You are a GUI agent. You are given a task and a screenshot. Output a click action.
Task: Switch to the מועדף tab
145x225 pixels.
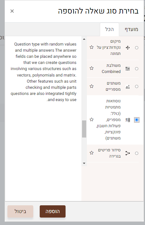131,29
